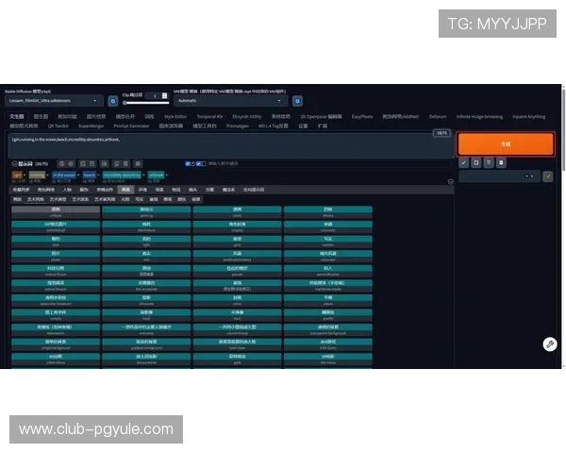Open the Inpaint Anything tab
This screenshot has height=453, width=566.
[x=528, y=117]
